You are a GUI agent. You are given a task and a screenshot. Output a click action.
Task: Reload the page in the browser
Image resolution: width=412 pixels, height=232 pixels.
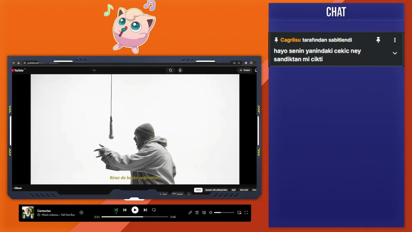pyautogui.click(x=14, y=63)
